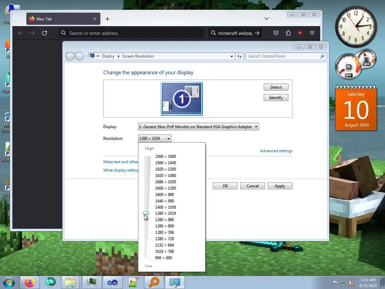Click the Visual Studio infinity taskbar icon

coord(112,282)
